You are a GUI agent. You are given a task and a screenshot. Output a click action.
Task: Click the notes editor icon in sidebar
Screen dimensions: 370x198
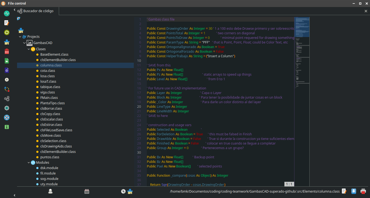click(x=7, y=23)
